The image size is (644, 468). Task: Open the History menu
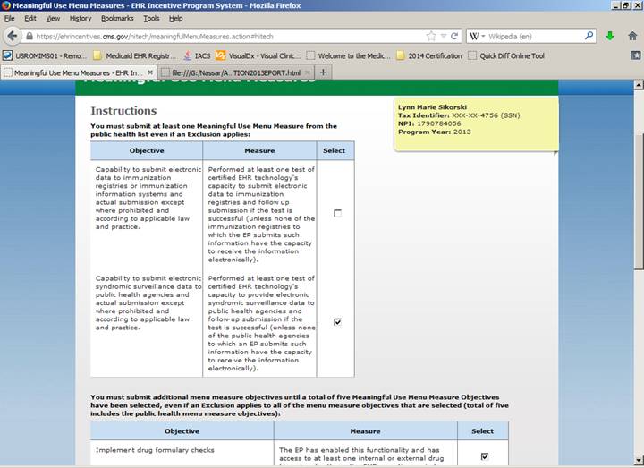(x=80, y=18)
